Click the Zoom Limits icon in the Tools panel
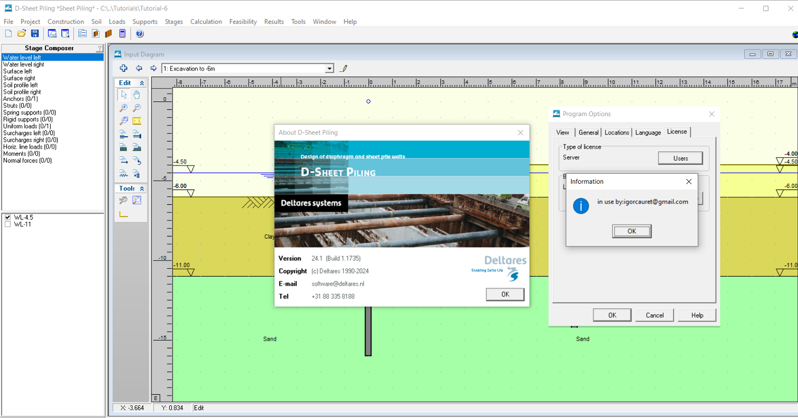 coord(136,200)
